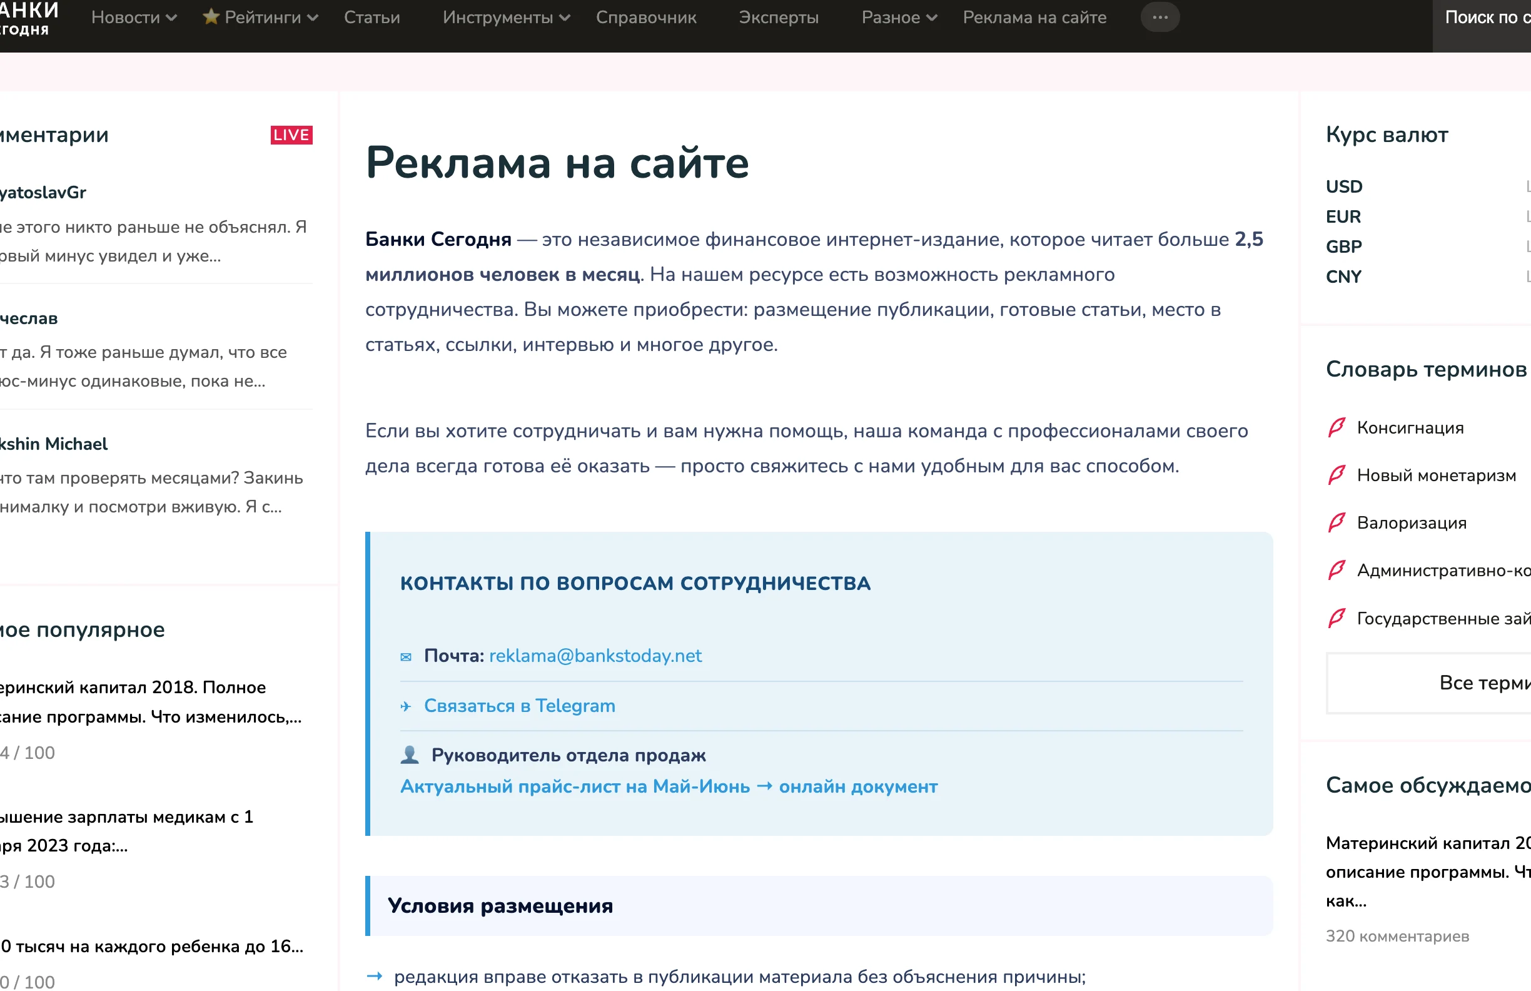Open the comment author yatoslavGr
Screen dimensions: 1531x991
point(43,193)
